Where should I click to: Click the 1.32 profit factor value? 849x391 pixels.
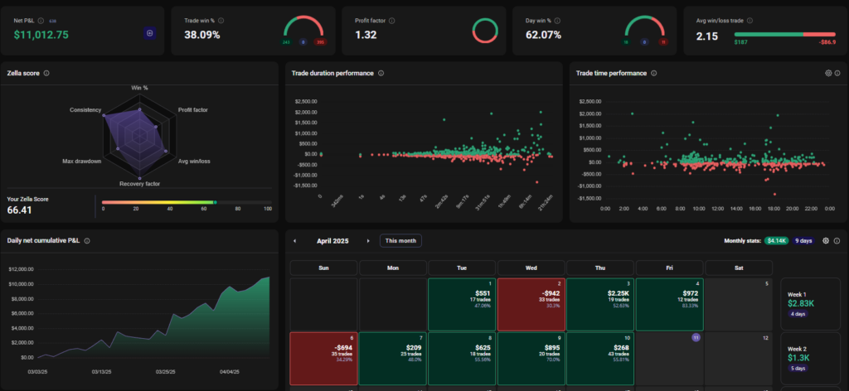point(366,35)
